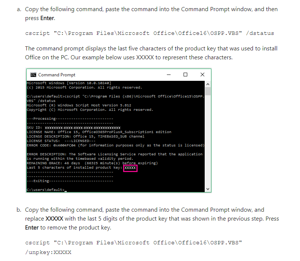Click the C:\users\default> prompt cursor line
This screenshot has width=300, height=261.
tap(47, 190)
